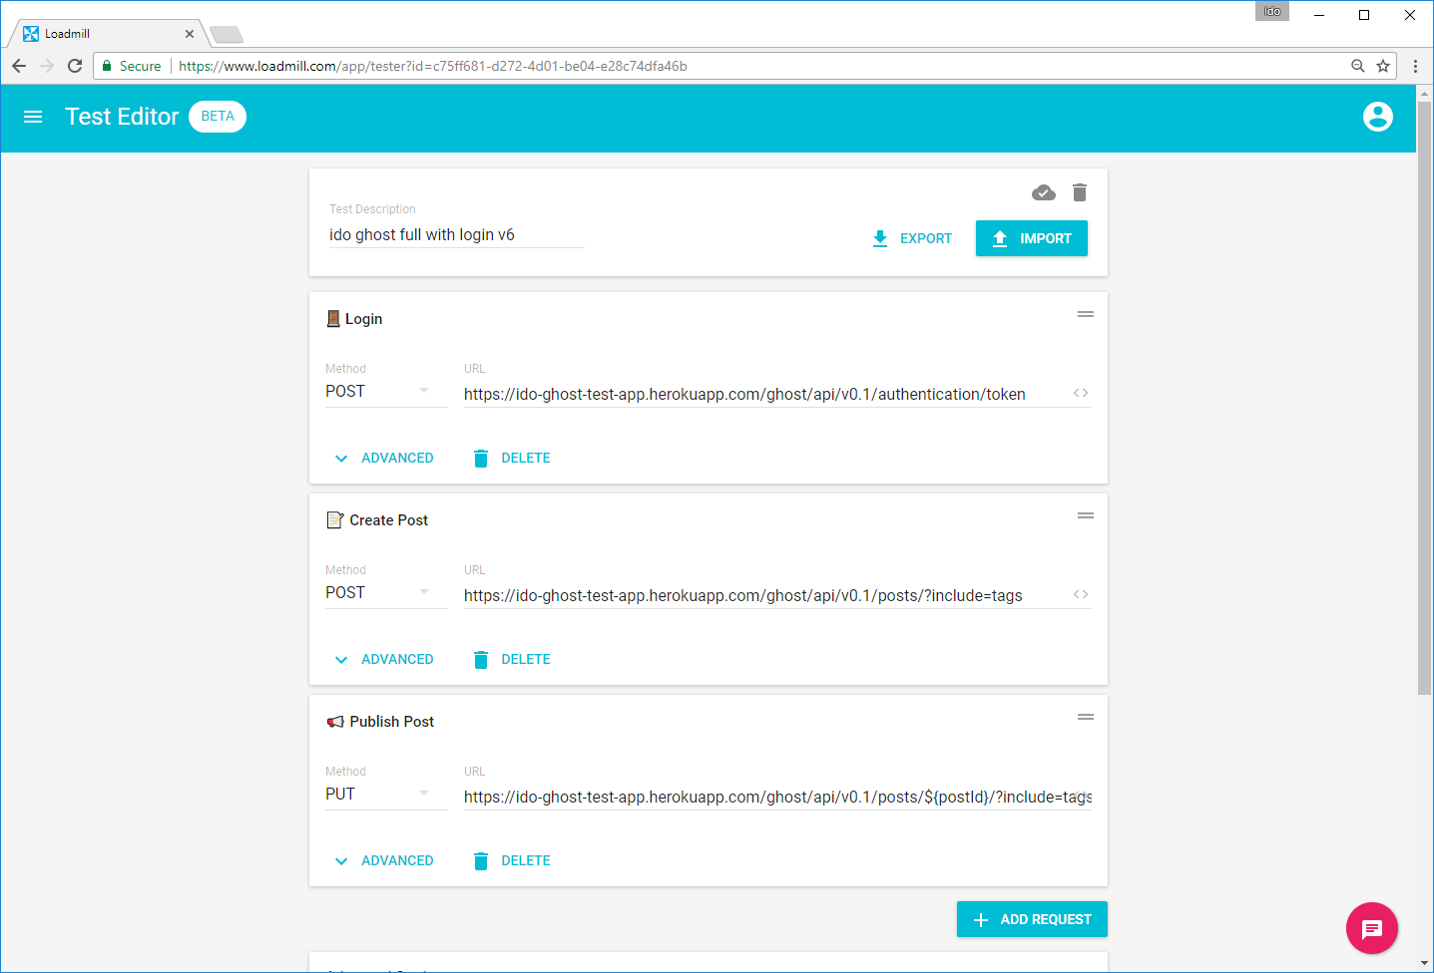Open the browser zoom indicator
Viewport: 1434px width, 973px height.
[x=1358, y=66]
